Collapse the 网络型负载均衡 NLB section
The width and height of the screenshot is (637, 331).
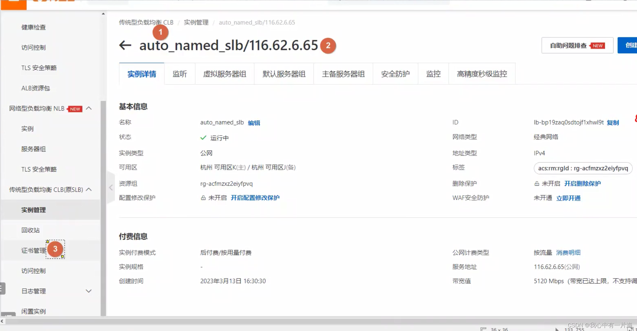pos(89,108)
